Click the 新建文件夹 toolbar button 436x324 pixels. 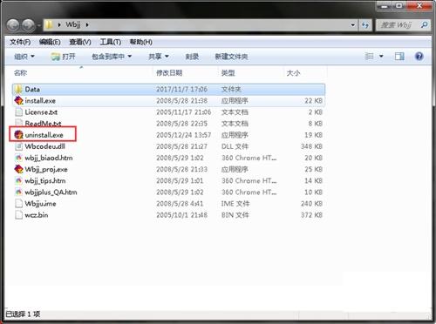point(231,57)
